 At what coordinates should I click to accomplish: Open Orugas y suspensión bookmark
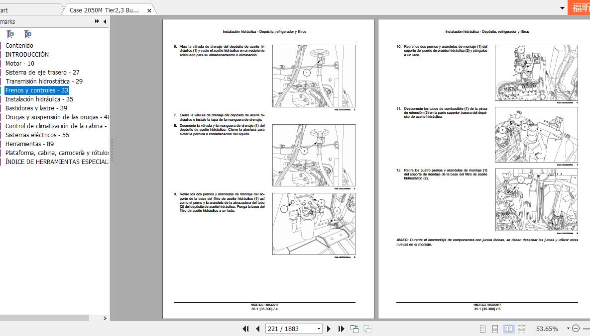[57, 117]
